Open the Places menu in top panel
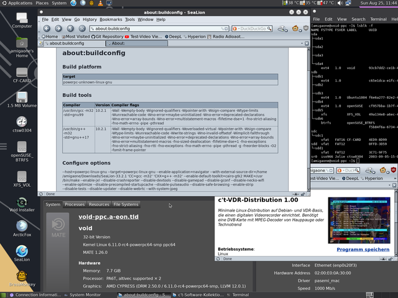This screenshot has width=398, height=298. click(x=42, y=3)
